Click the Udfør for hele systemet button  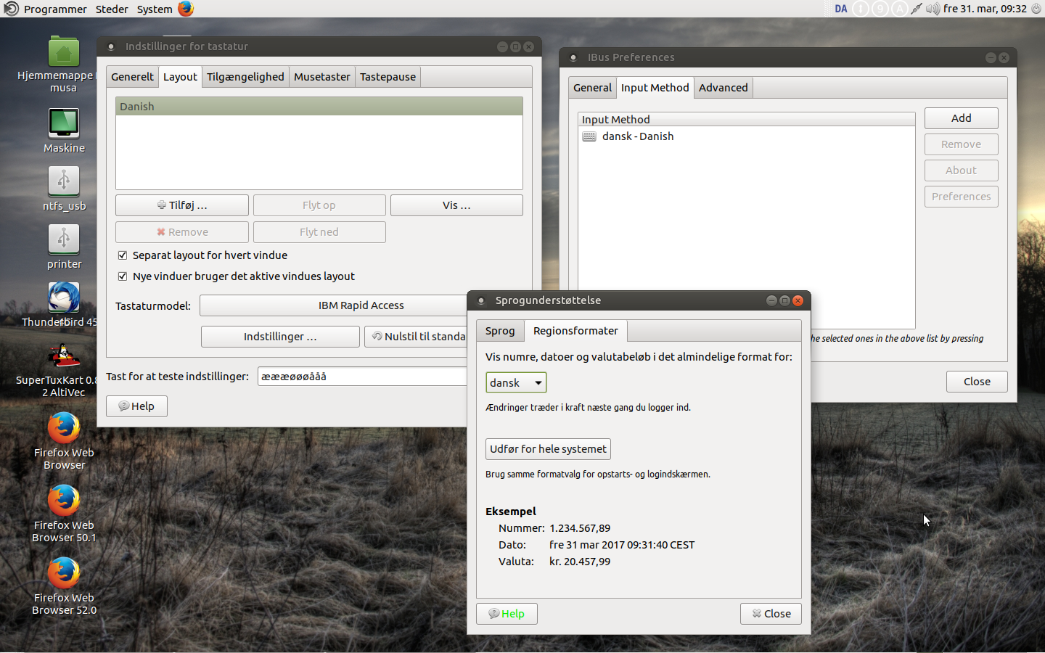point(548,449)
